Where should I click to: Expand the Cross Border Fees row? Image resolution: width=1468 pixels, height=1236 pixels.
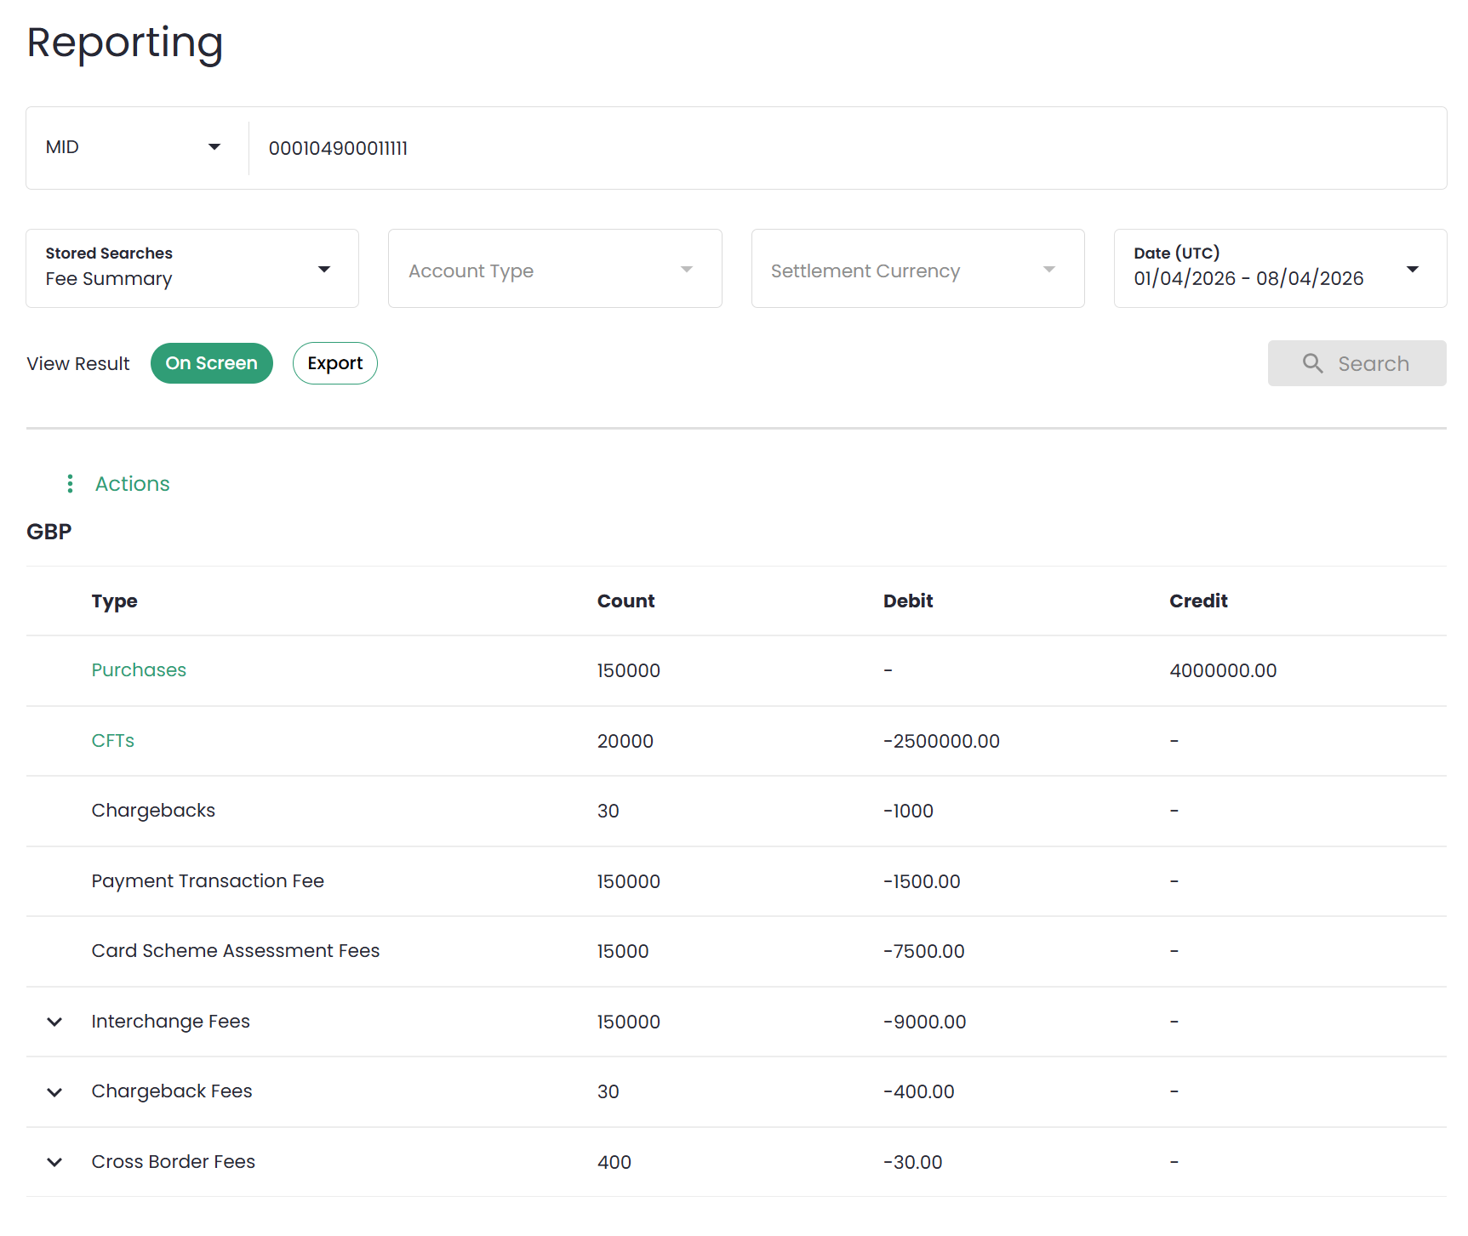(x=54, y=1162)
